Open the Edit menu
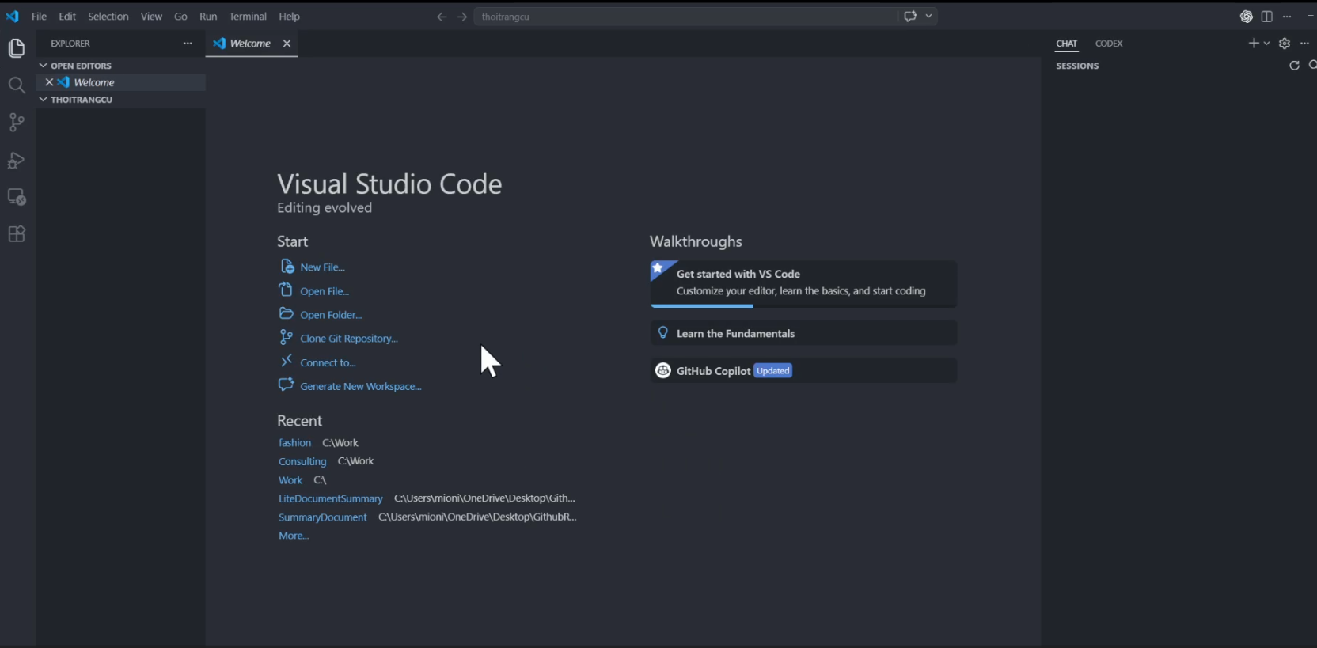1317x648 pixels. tap(67, 17)
